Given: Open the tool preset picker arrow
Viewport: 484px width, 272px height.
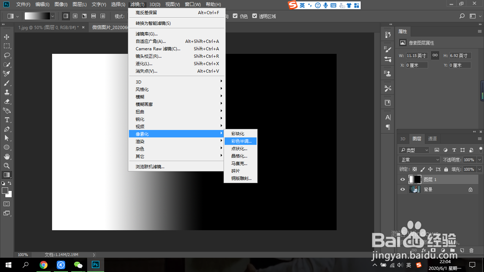Looking at the screenshot, I should click(x=17, y=16).
